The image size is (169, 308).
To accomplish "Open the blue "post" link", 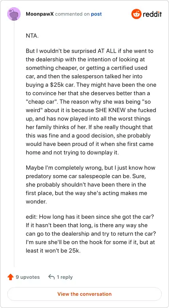I will [96, 14].
